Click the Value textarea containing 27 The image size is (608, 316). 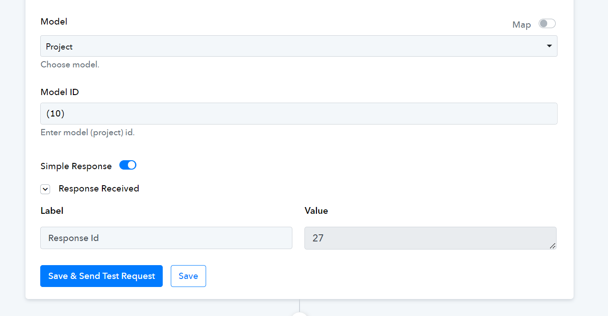click(431, 238)
